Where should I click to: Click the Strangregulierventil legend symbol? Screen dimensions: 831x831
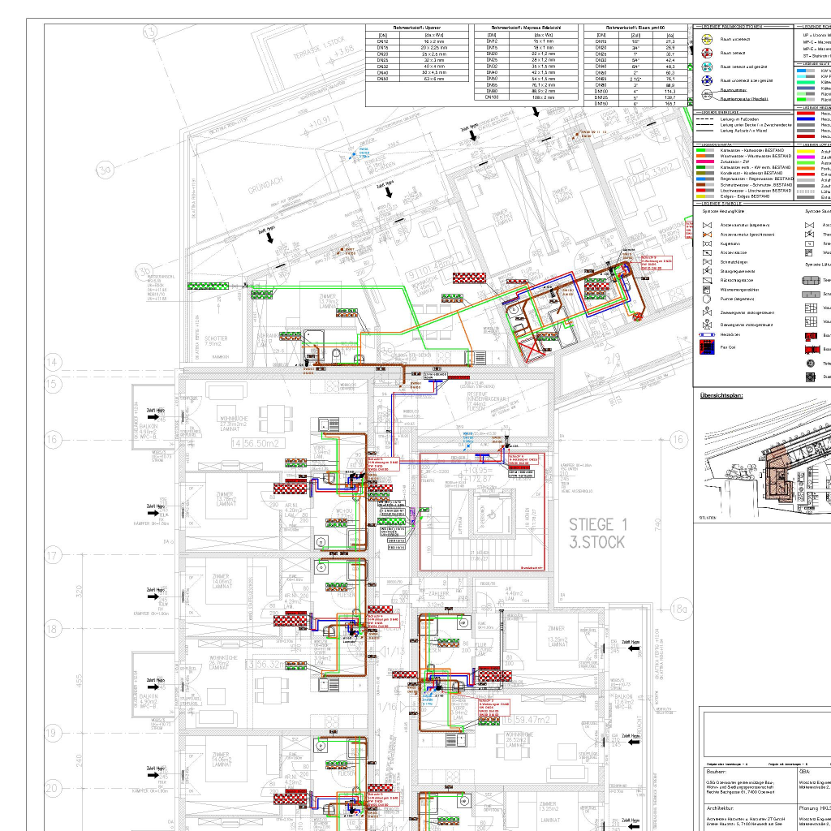coord(707,271)
